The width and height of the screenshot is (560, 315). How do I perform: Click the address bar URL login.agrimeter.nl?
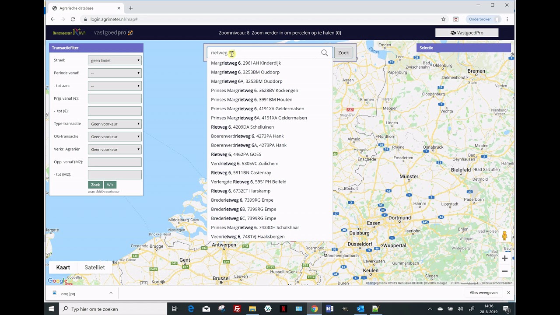tap(114, 19)
